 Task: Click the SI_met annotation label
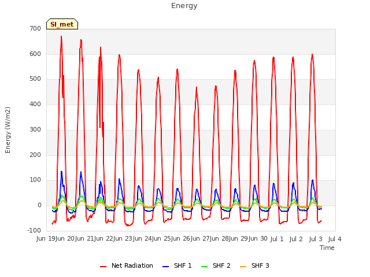[62, 24]
